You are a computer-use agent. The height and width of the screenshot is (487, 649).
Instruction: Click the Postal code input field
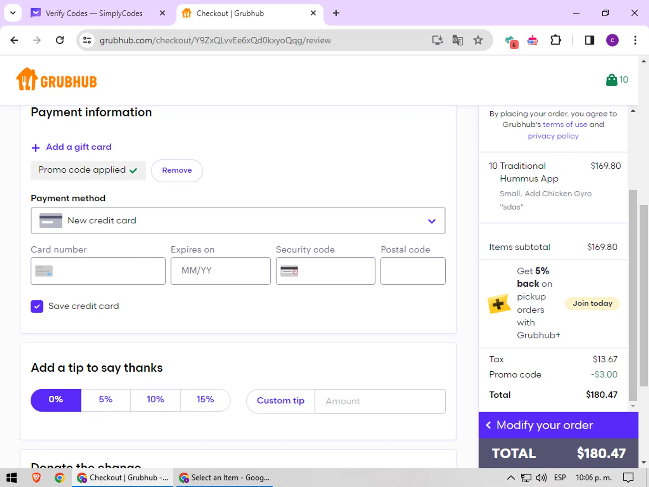click(x=413, y=271)
